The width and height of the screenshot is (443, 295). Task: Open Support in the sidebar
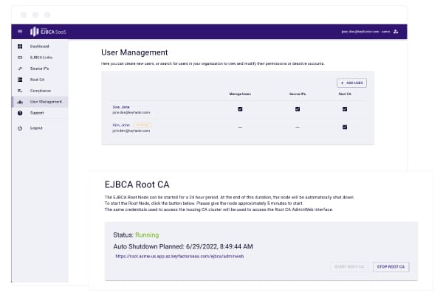(x=40, y=113)
